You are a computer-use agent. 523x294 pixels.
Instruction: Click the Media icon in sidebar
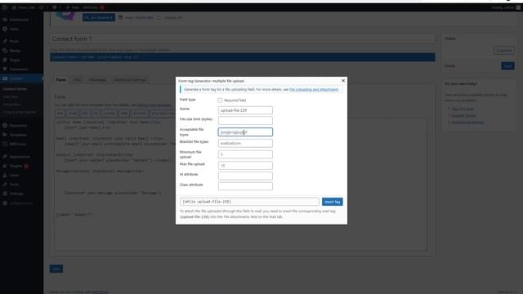click(5, 51)
